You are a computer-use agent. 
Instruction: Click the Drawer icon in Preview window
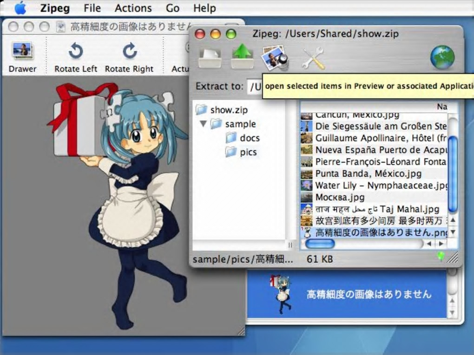(22, 51)
